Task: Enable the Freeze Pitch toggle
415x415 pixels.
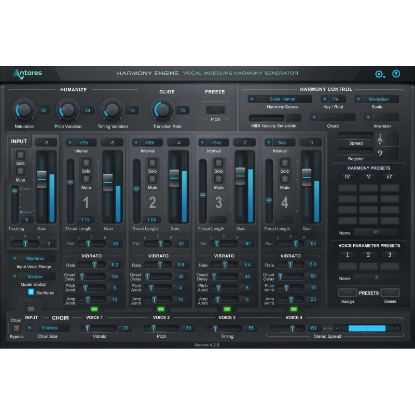Action: pyautogui.click(x=215, y=110)
